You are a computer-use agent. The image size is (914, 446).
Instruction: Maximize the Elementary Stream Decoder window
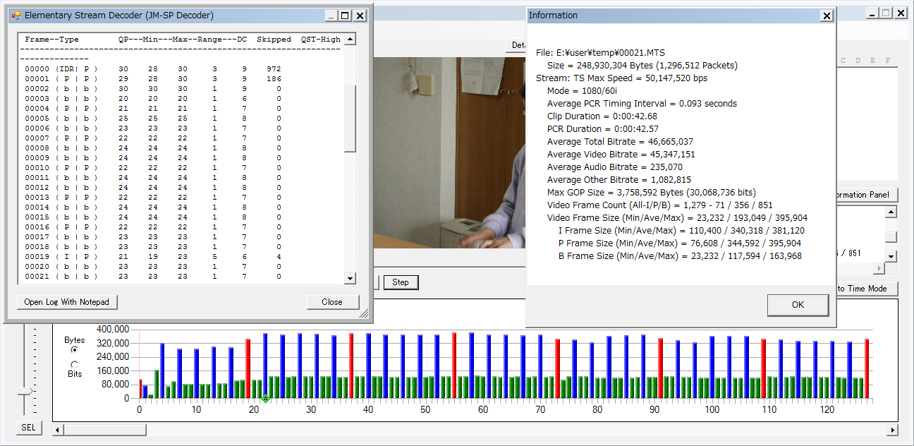344,16
